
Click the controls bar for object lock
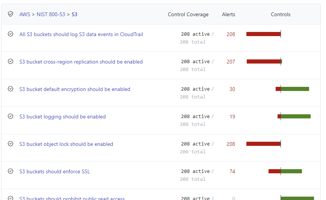pyautogui.click(x=264, y=144)
